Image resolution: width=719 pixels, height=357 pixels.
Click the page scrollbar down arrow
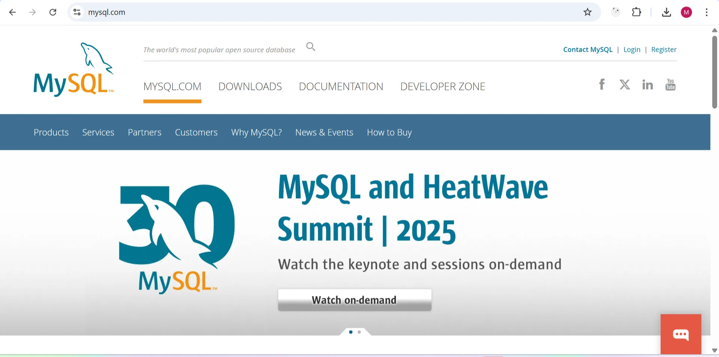(x=715, y=351)
